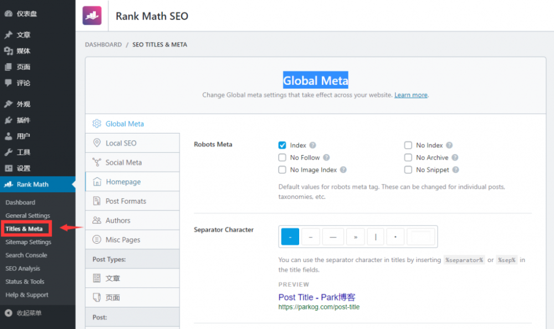Click the Rank Math SEO logo icon
The width and height of the screenshot is (554, 329).
[x=92, y=16]
